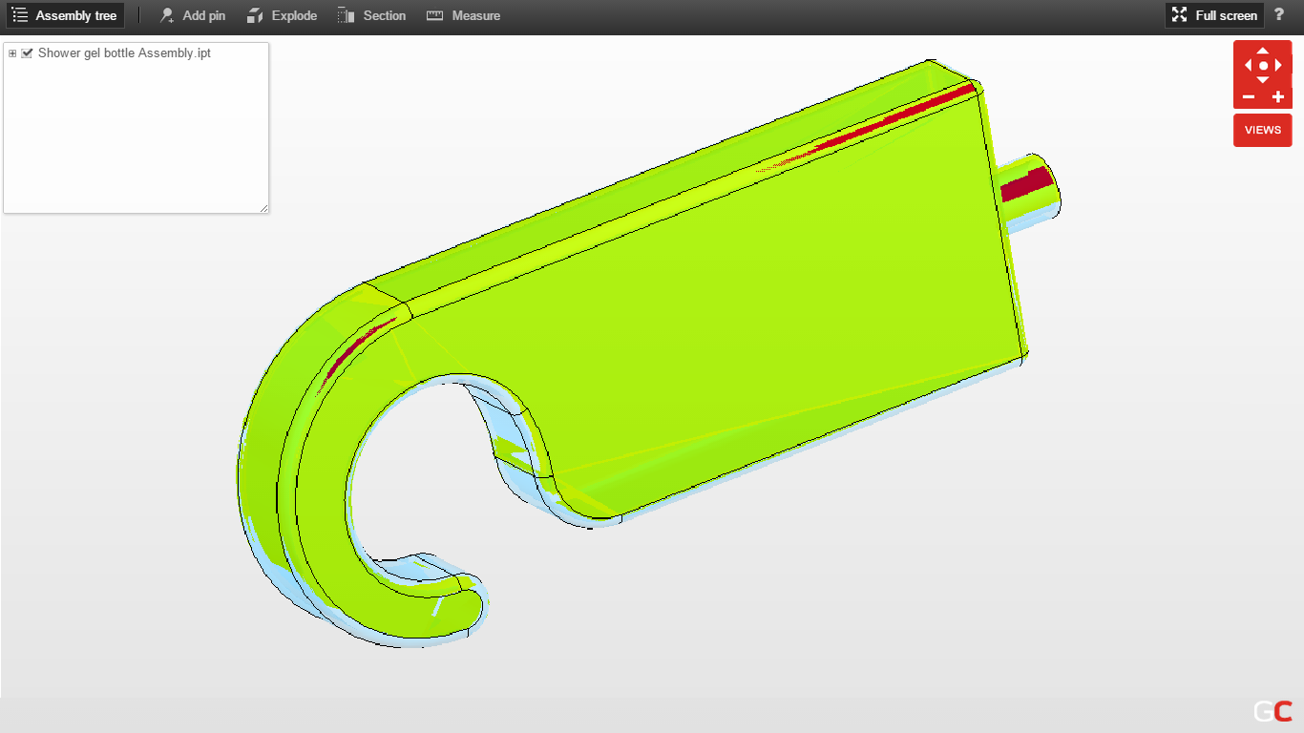Open the VIEWS menu

coord(1262,130)
